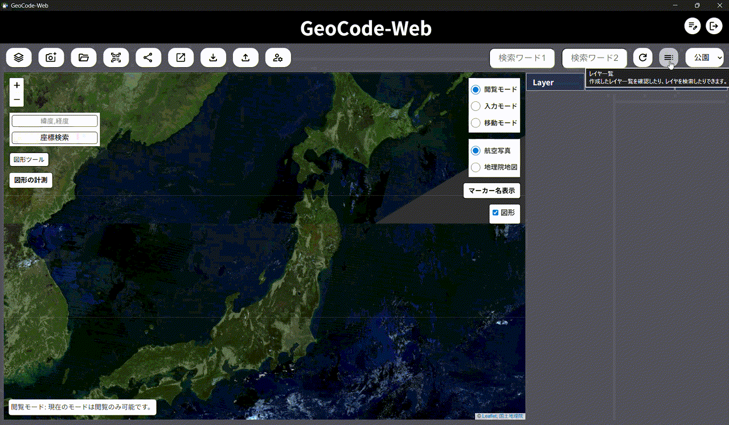
Task: Click 図形の計測 button
Action: click(x=31, y=180)
